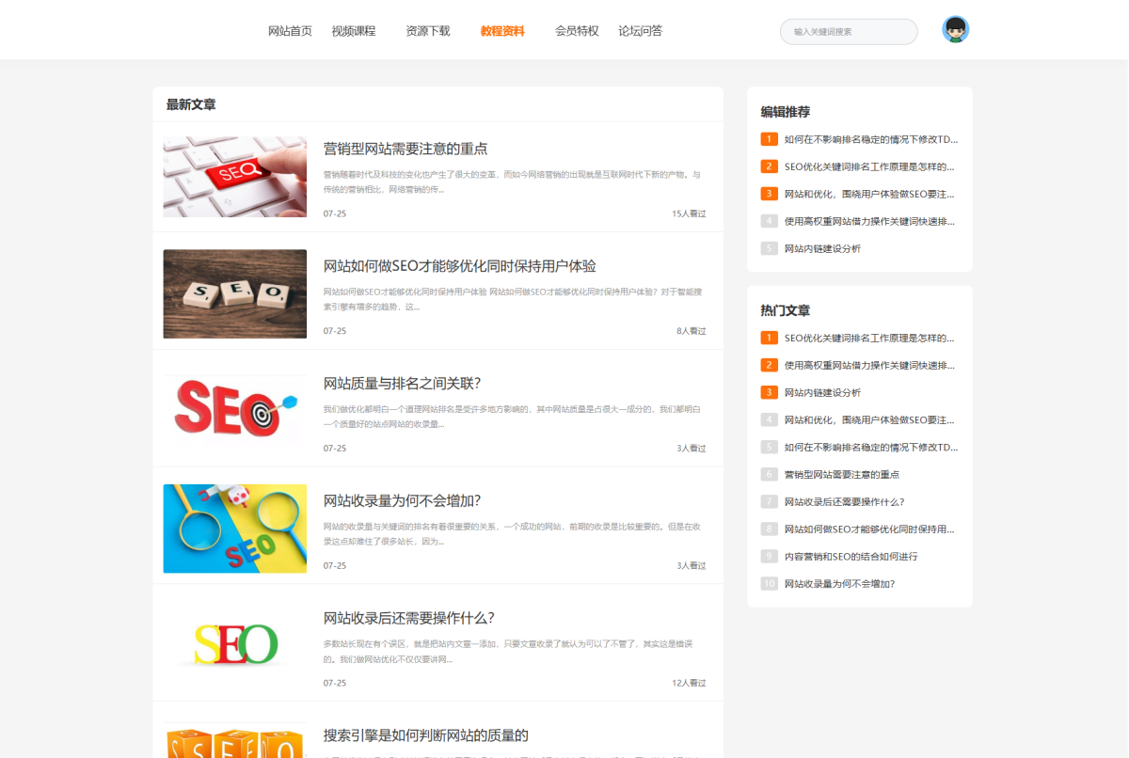Screen dimensions: 1129x758
Task: Click the 12人看过 view count
Action: [x=689, y=683]
